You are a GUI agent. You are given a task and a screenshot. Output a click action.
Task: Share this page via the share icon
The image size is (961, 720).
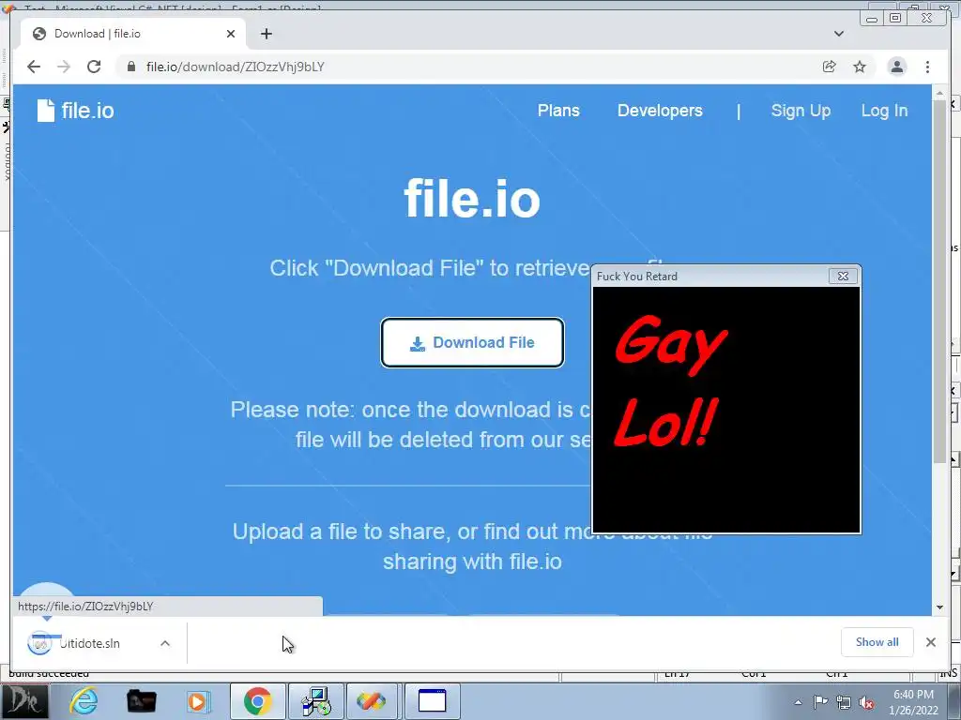pos(830,67)
